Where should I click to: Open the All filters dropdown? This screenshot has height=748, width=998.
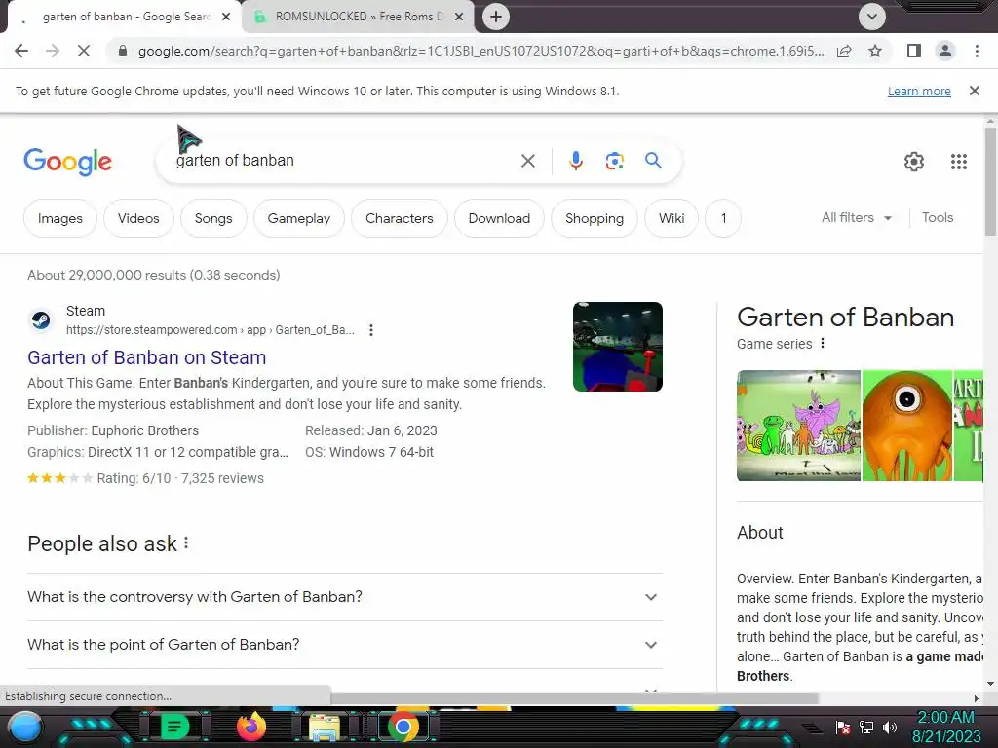[x=856, y=217]
